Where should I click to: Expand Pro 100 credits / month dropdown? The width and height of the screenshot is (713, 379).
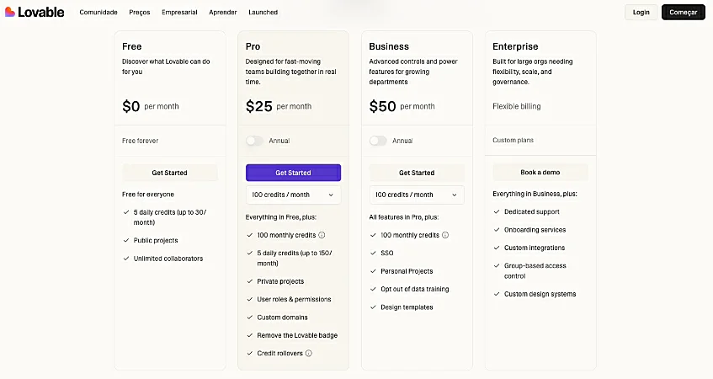293,195
